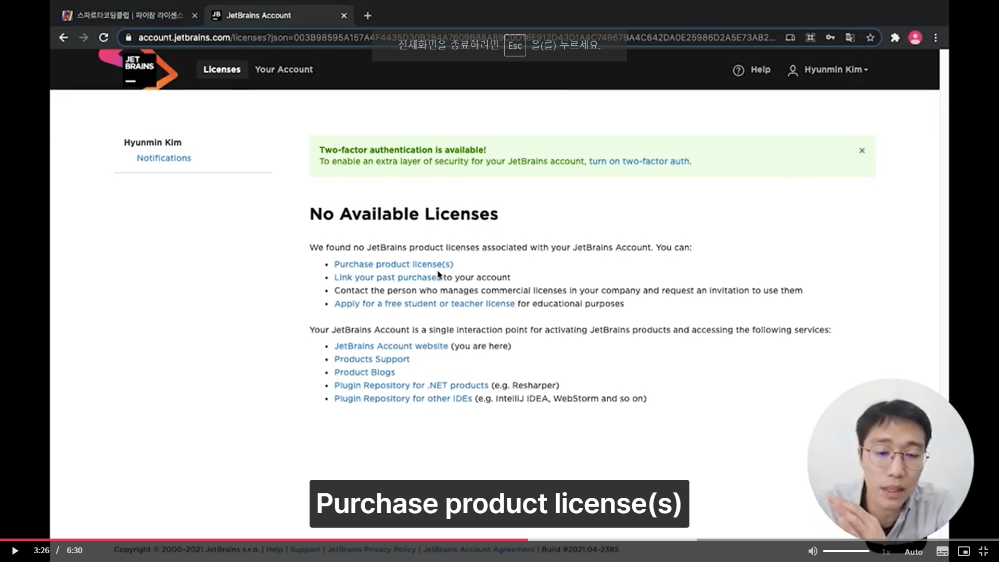Click the footer JetBrains Account Agreement link
This screenshot has width=999, height=562.
click(x=478, y=550)
